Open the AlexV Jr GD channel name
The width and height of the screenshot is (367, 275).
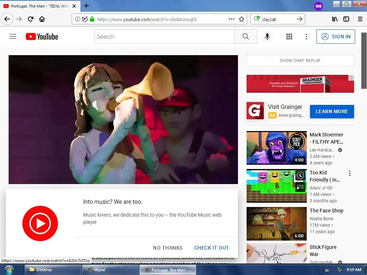coord(321,188)
